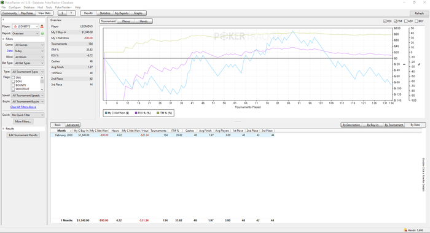The image size is (430, 233).
Task: Click the hands counter icon in status bar
Action: coord(405,231)
